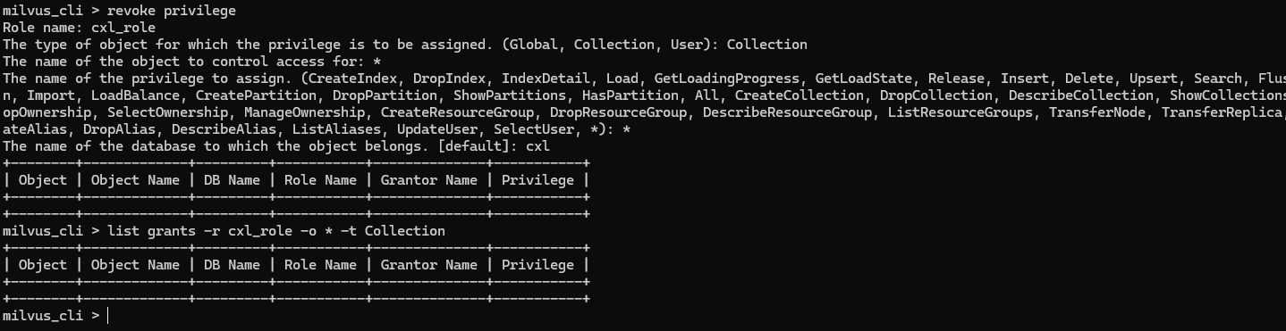
Task: Click the database name prompt ending 'cxl'
Action: pos(276,146)
